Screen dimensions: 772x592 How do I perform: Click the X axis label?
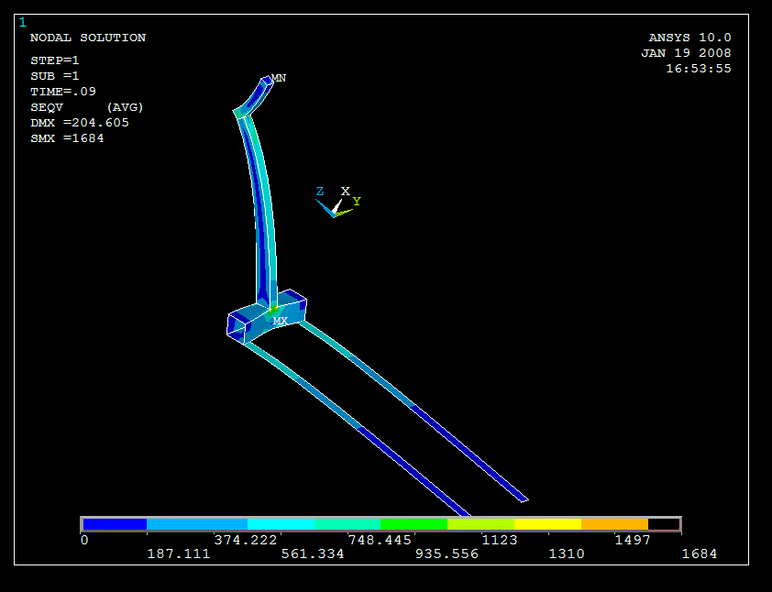(x=346, y=191)
